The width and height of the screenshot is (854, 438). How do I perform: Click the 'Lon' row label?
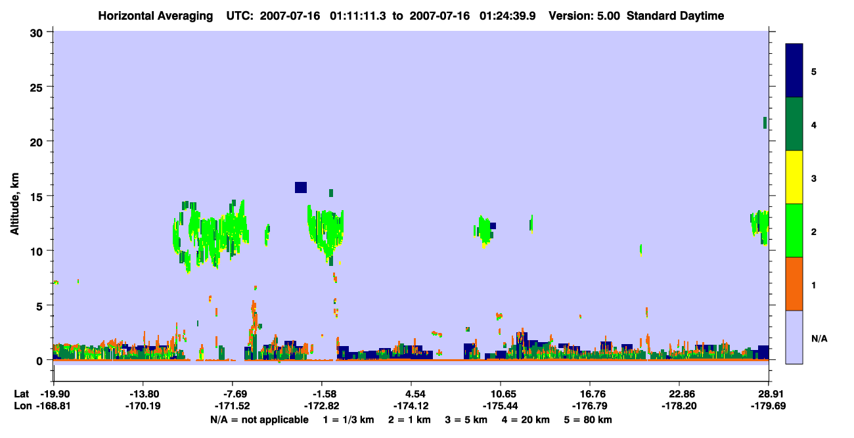[x=22, y=406]
